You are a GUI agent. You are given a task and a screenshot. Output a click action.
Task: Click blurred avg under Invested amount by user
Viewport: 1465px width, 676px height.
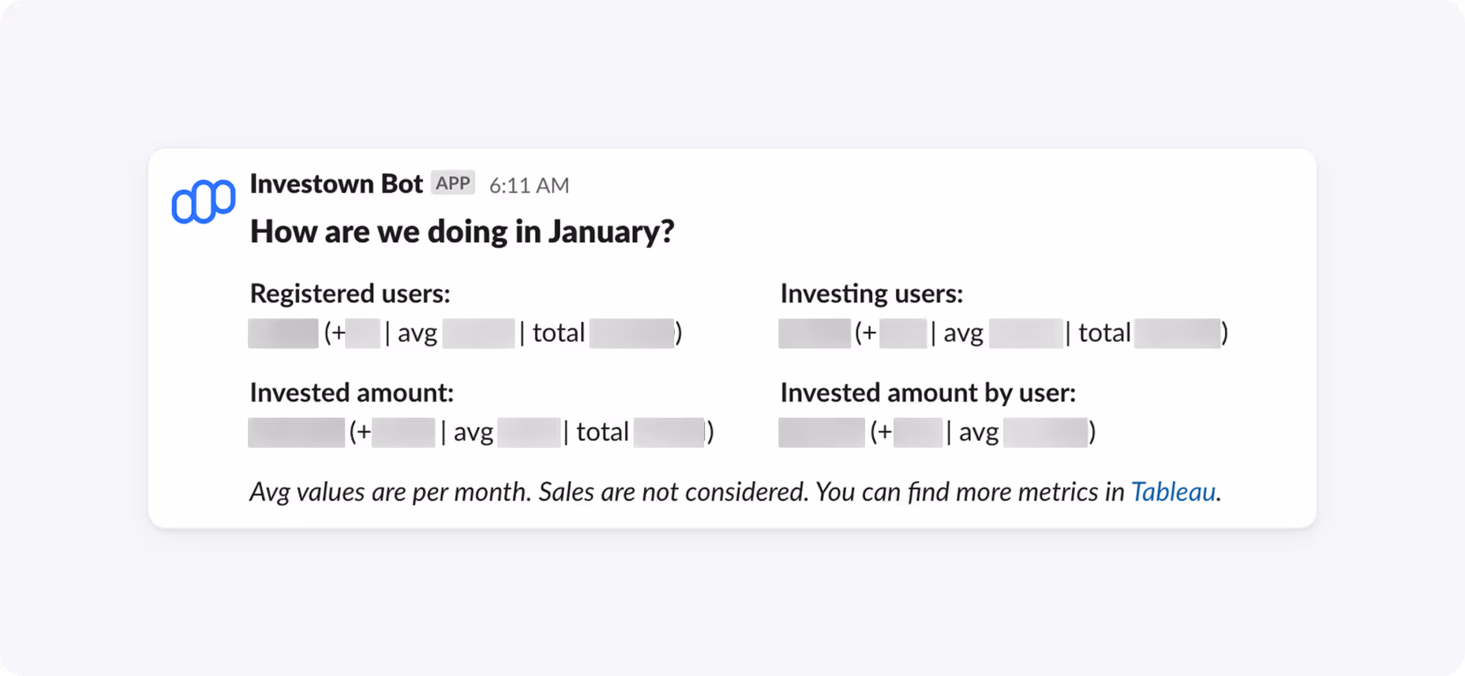1045,433
